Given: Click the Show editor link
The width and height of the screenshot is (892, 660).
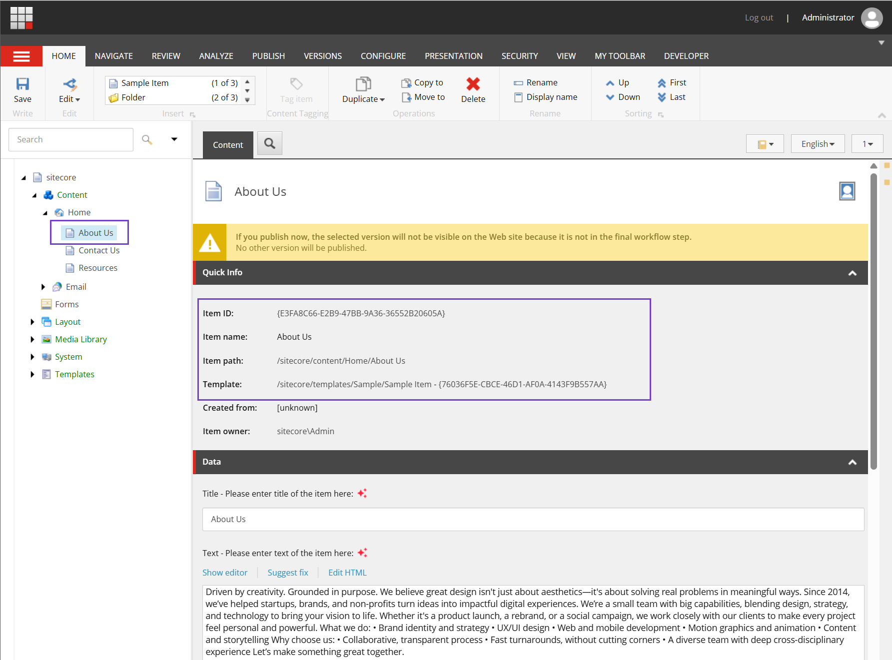Looking at the screenshot, I should pos(225,573).
